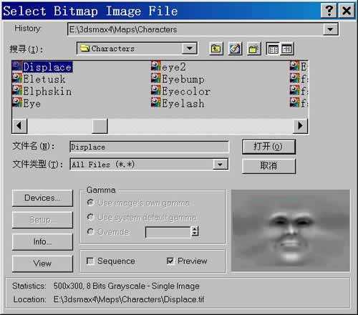
Task: Enable the Sequence checkbox
Action: pyautogui.click(x=90, y=261)
